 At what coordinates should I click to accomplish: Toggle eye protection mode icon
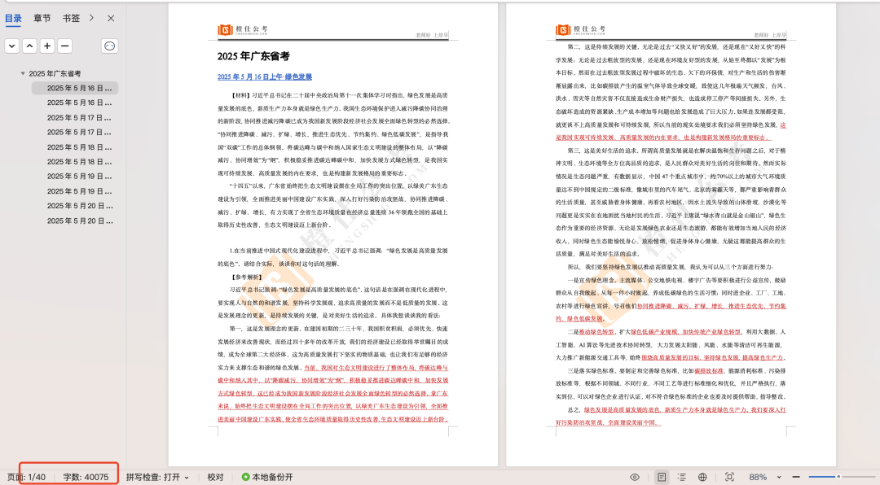[x=635, y=477]
